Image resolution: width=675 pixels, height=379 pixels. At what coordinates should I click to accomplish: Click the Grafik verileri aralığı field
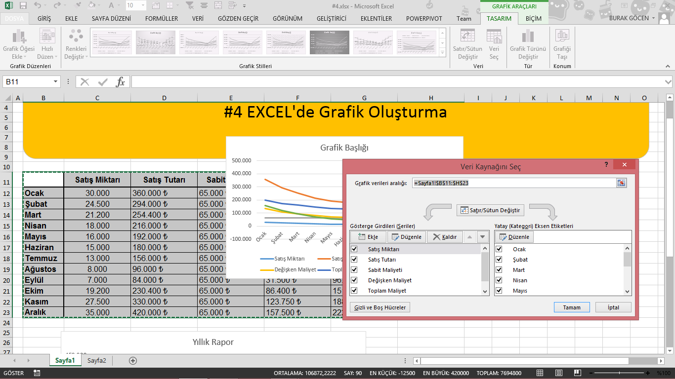[514, 183]
